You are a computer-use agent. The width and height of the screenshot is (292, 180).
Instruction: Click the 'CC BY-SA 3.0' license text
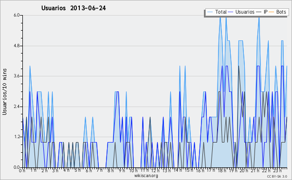(x=277, y=176)
